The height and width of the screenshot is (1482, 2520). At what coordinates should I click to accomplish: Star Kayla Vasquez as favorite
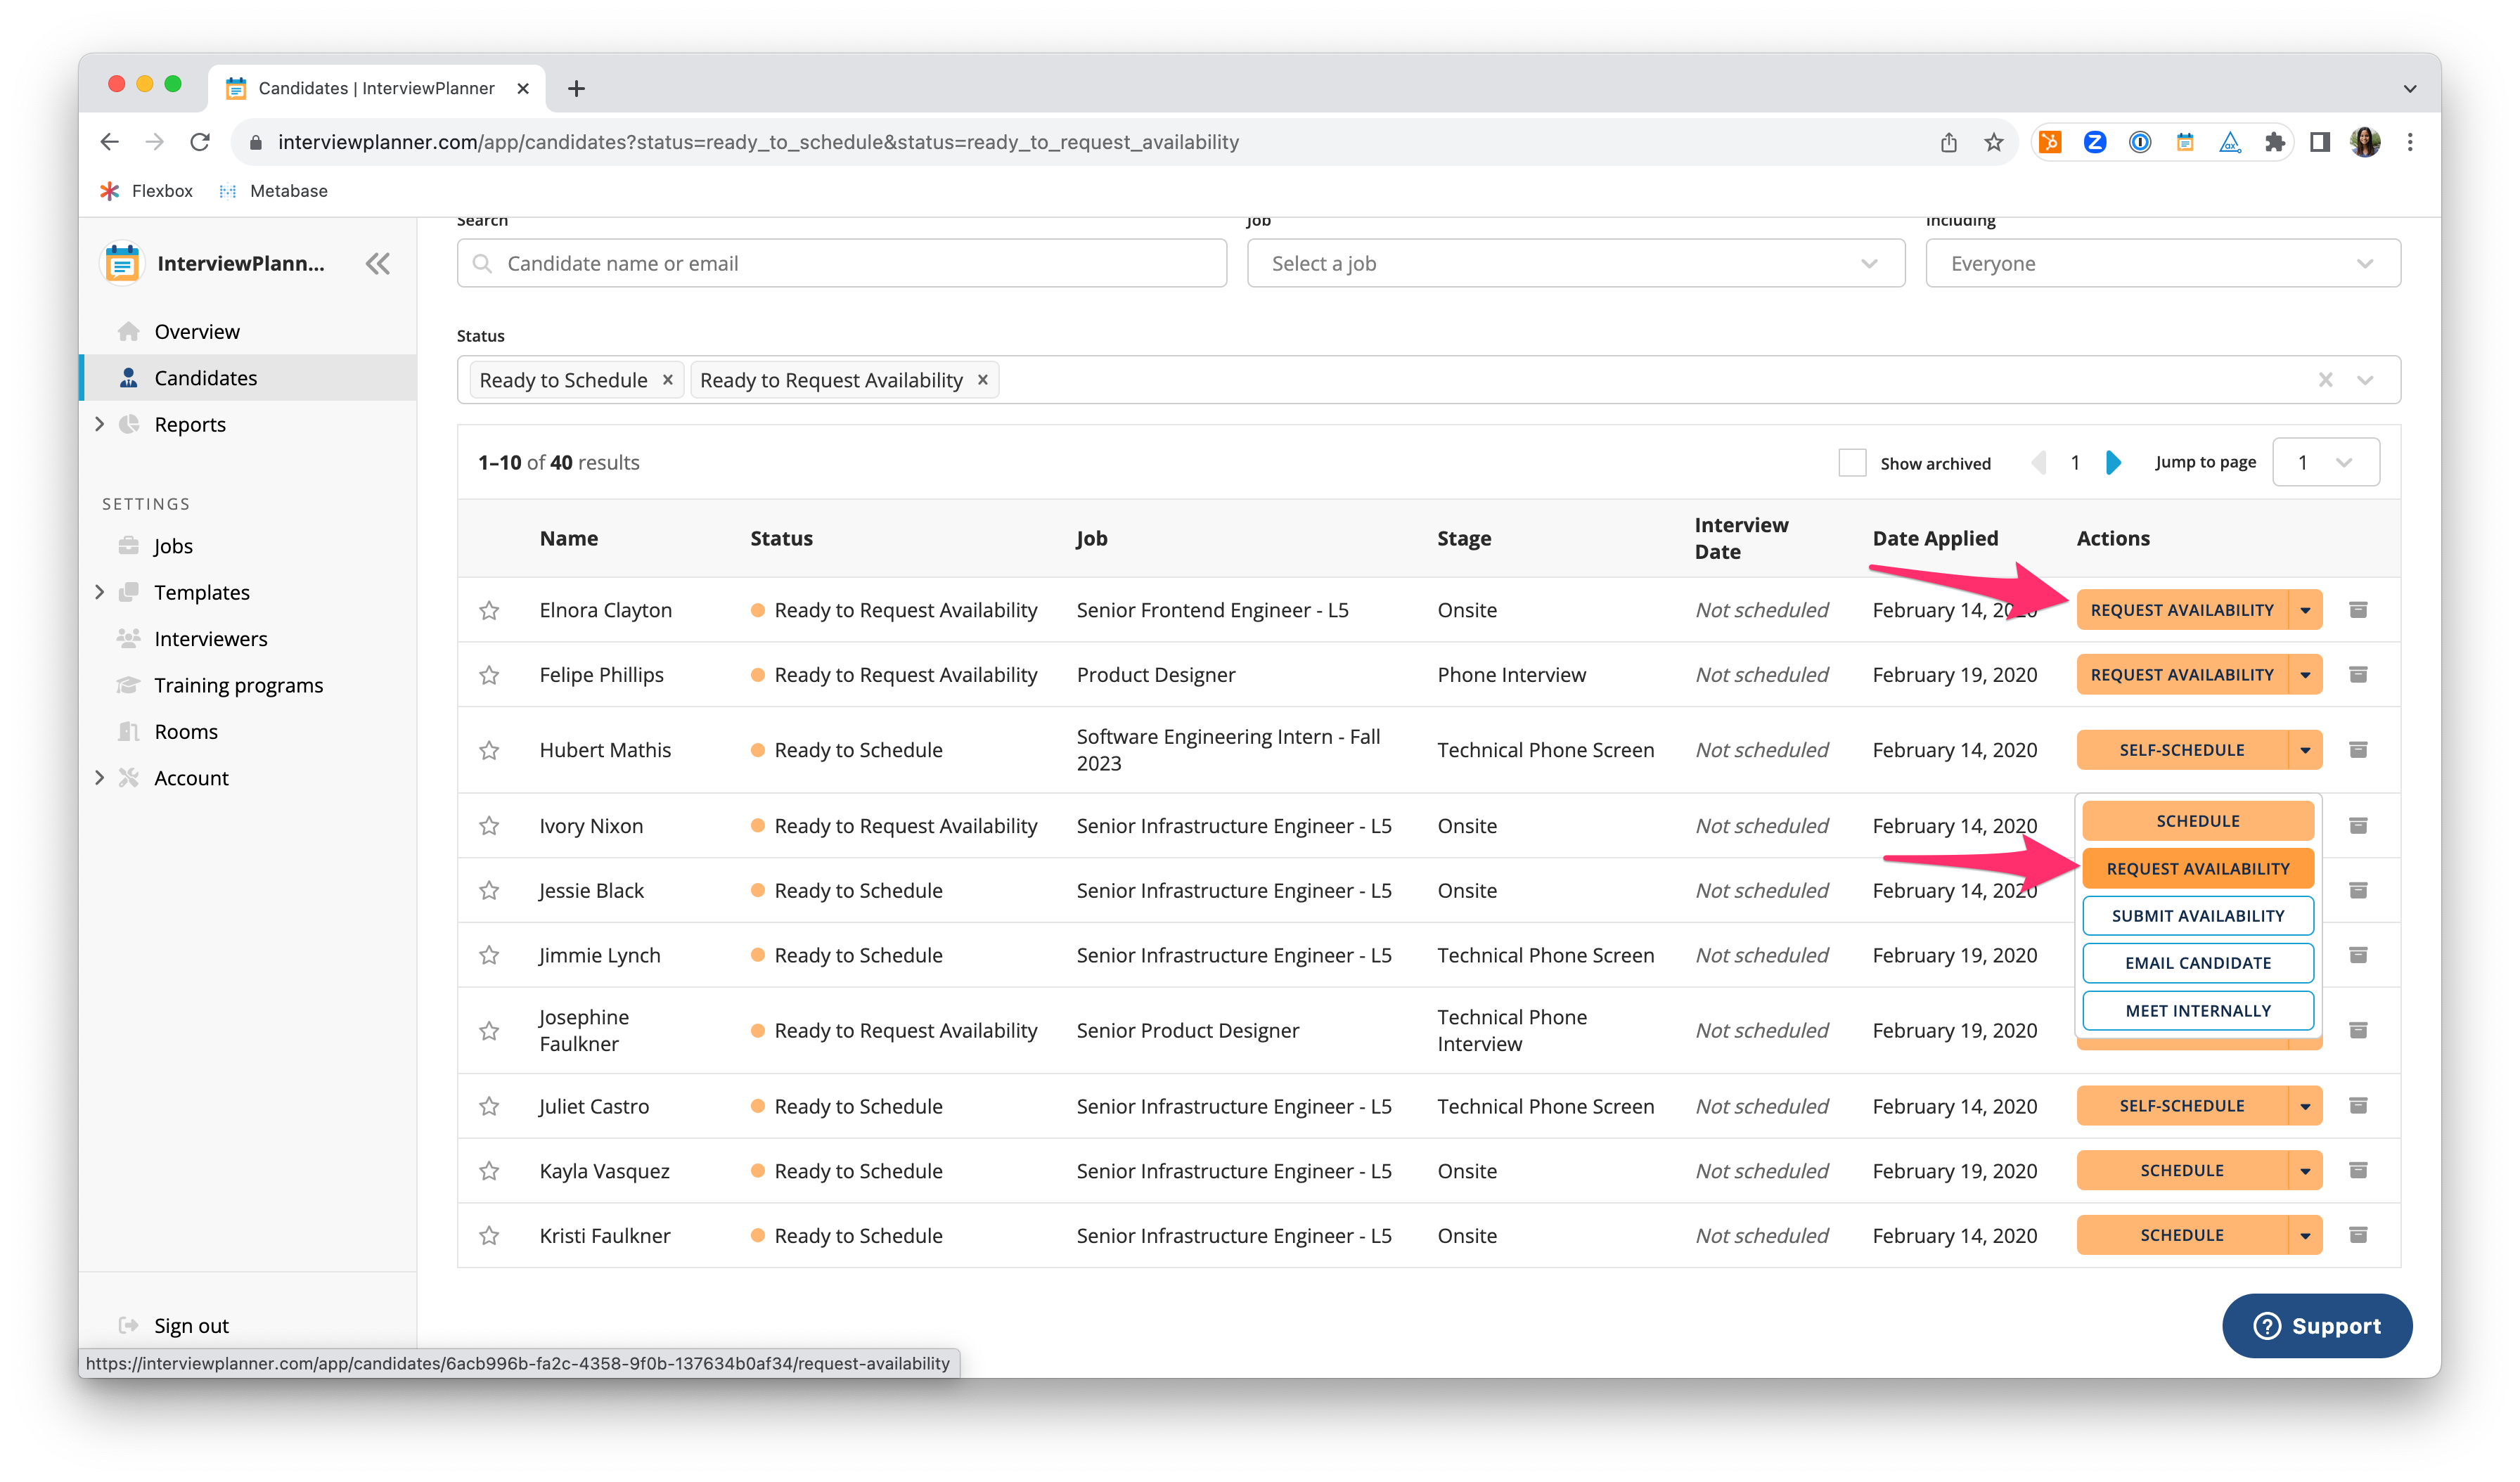pos(489,1171)
